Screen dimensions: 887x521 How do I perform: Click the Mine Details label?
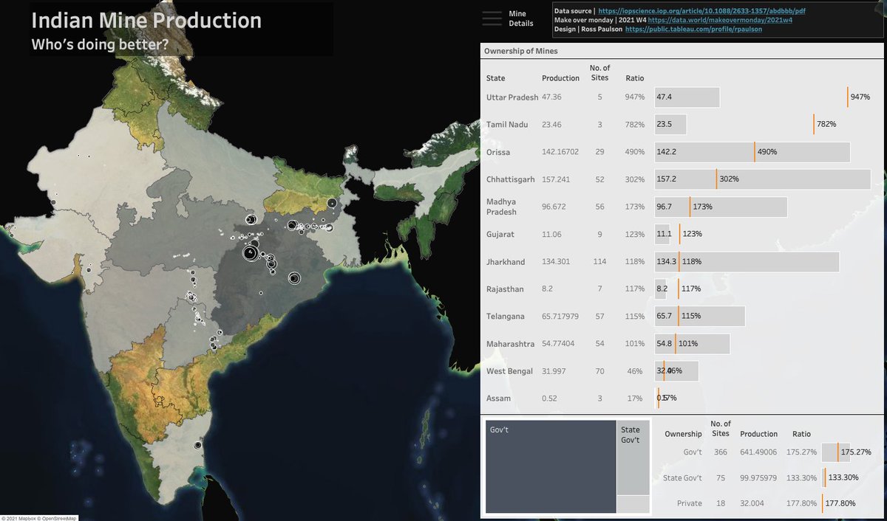pyautogui.click(x=520, y=18)
